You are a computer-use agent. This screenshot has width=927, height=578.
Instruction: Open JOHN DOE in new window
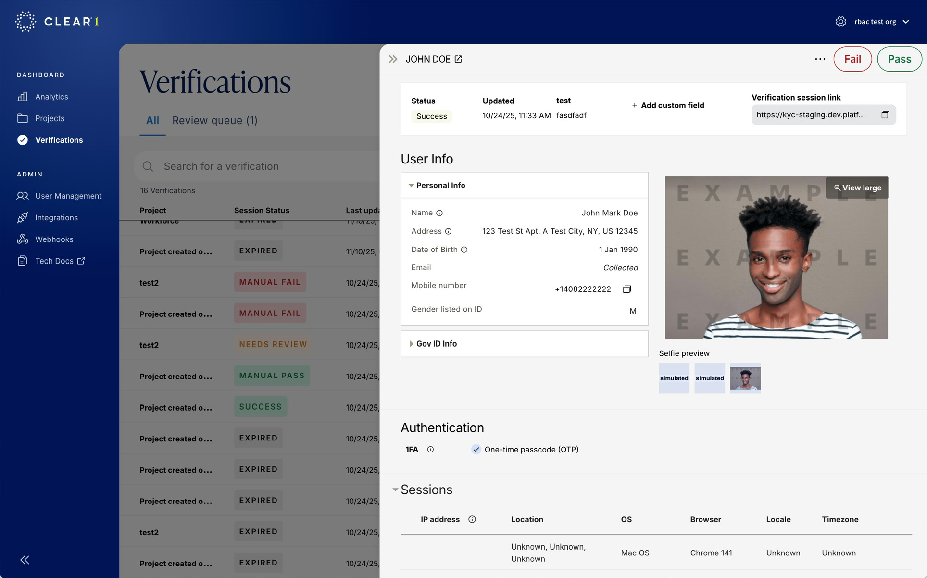[457, 59]
